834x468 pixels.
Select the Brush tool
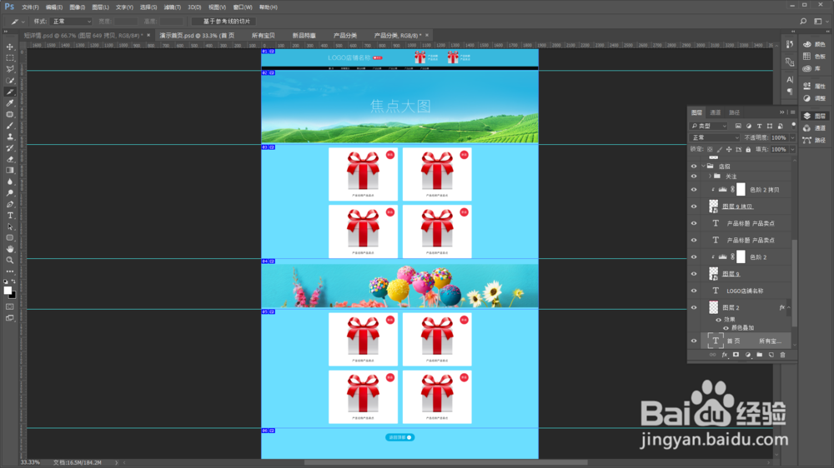(x=9, y=126)
